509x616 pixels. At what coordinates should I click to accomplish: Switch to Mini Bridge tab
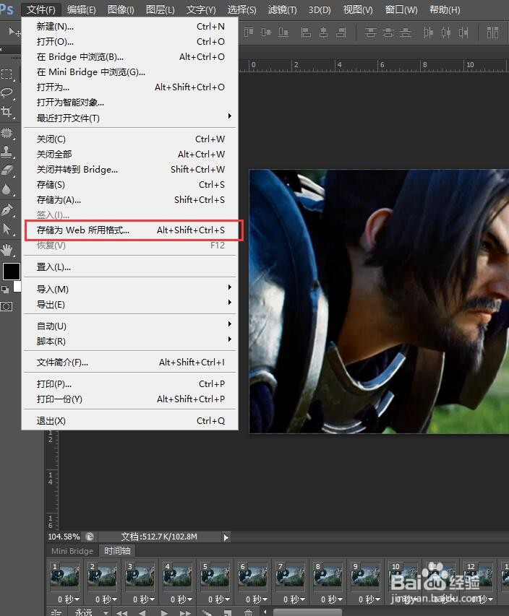tap(72, 551)
